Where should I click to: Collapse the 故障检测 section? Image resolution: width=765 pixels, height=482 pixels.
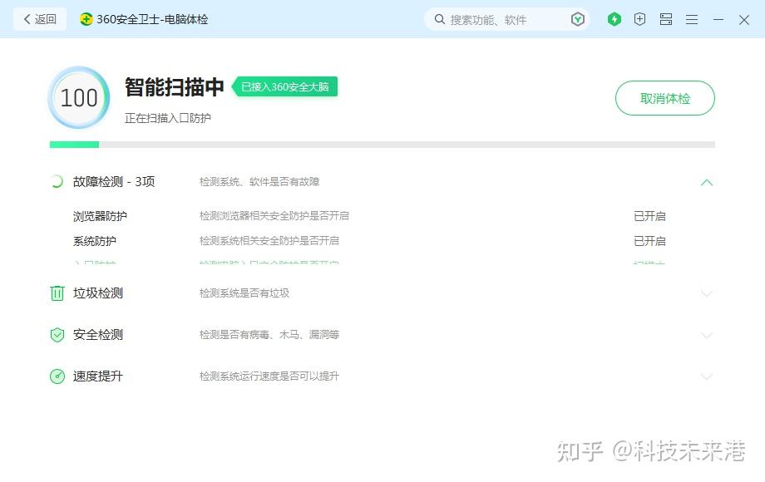click(x=707, y=182)
